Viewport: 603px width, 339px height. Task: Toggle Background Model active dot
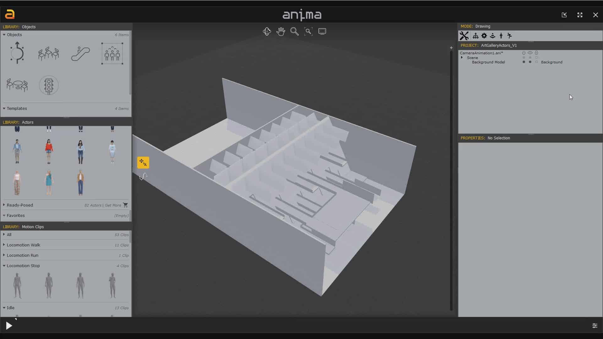(x=524, y=62)
